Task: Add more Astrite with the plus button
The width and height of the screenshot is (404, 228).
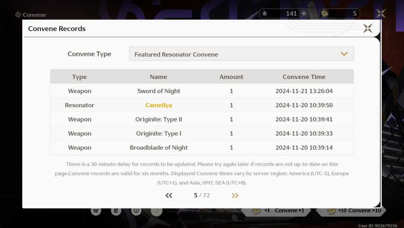Action: pyautogui.click(x=304, y=13)
